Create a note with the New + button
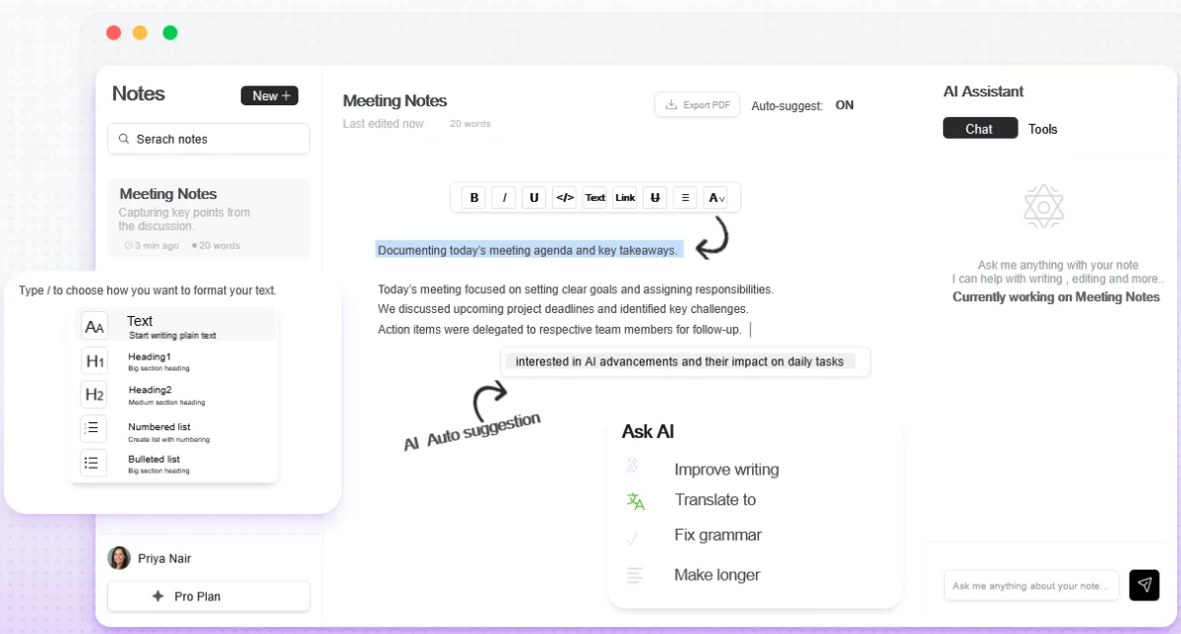 coord(270,95)
